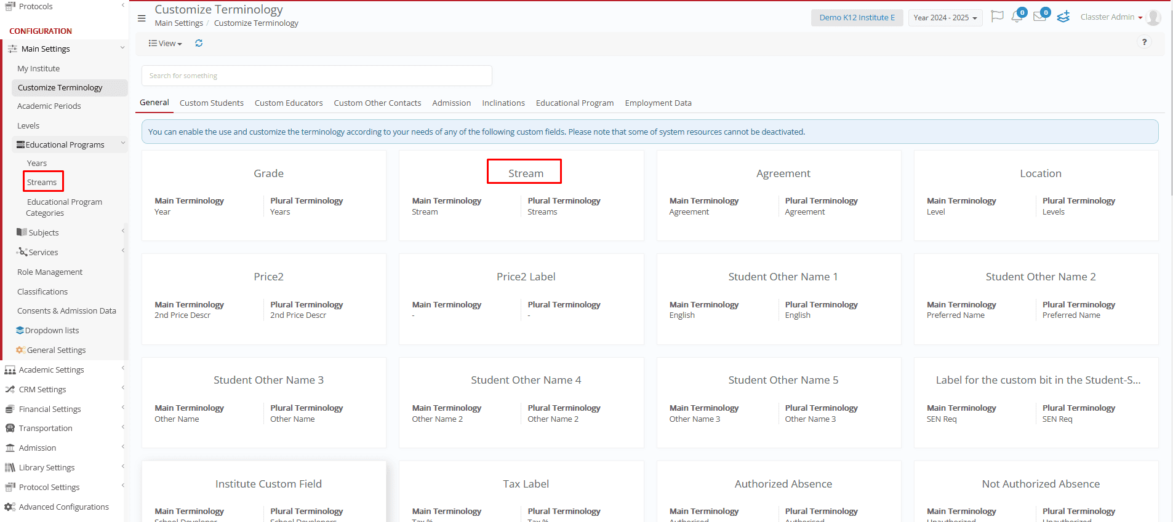This screenshot has width=1173, height=522.
Task: Expand the Subjects submenu arrow
Action: coord(122,231)
